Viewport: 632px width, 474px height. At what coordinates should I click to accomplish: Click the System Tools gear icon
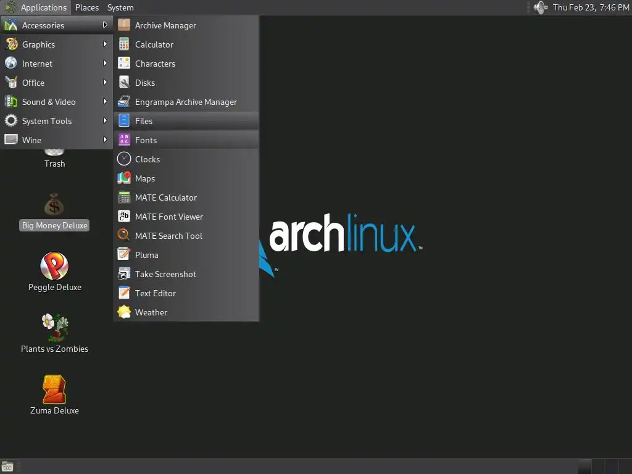pyautogui.click(x=11, y=120)
